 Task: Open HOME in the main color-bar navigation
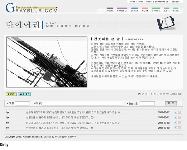pyautogui.click(x=110, y=10)
